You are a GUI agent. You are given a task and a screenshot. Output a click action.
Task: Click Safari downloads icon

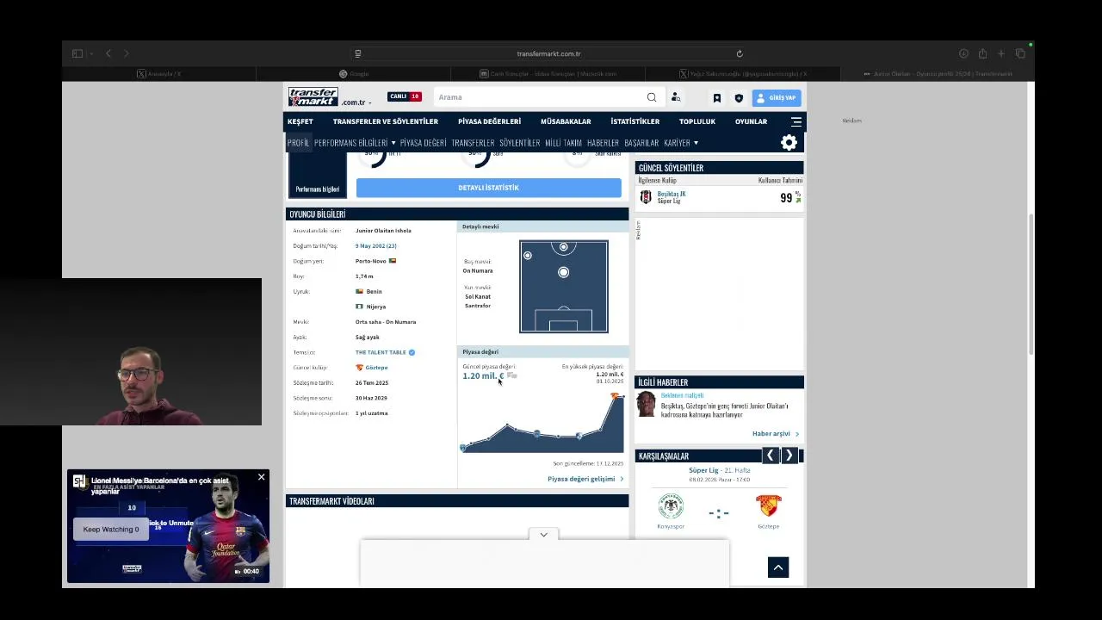(x=963, y=53)
